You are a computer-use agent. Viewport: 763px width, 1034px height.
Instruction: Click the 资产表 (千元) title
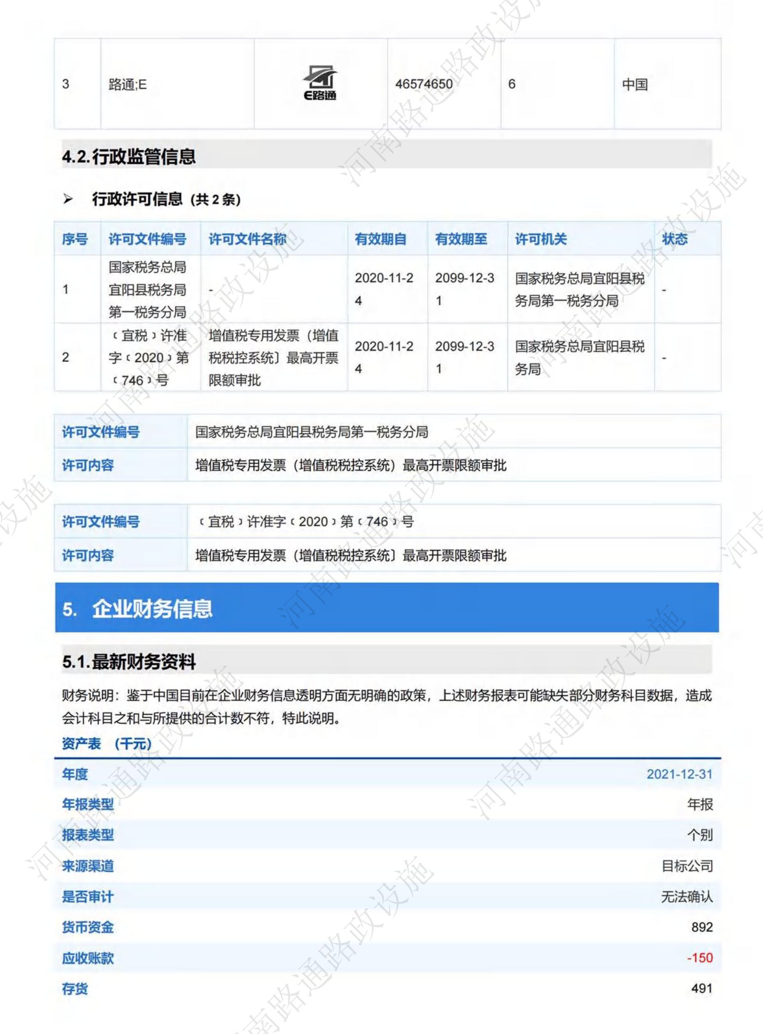(x=107, y=744)
